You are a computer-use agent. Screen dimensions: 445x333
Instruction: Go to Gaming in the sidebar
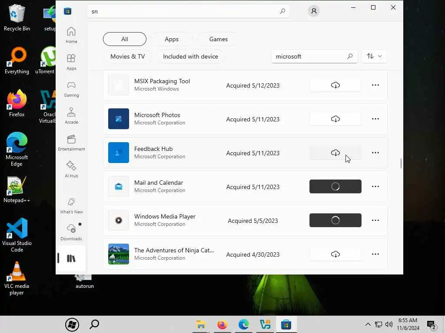71,89
